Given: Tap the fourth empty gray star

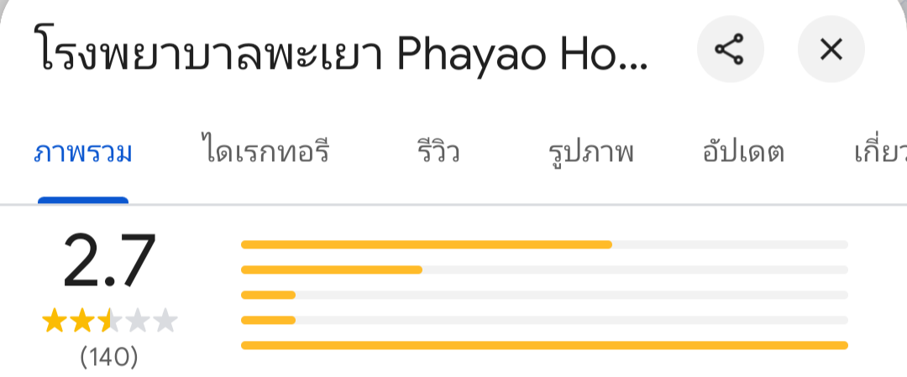Looking at the screenshot, I should [137, 321].
